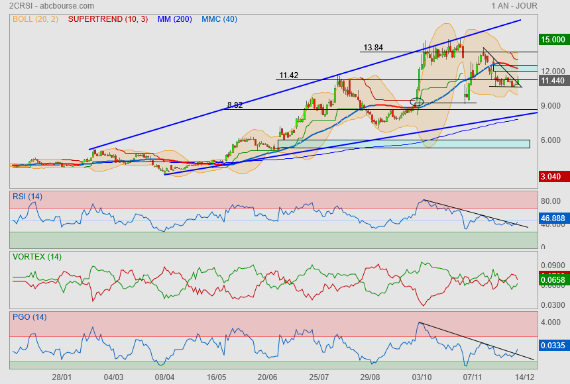Click the 11.440 current price tag
570x384 pixels.
coord(552,81)
